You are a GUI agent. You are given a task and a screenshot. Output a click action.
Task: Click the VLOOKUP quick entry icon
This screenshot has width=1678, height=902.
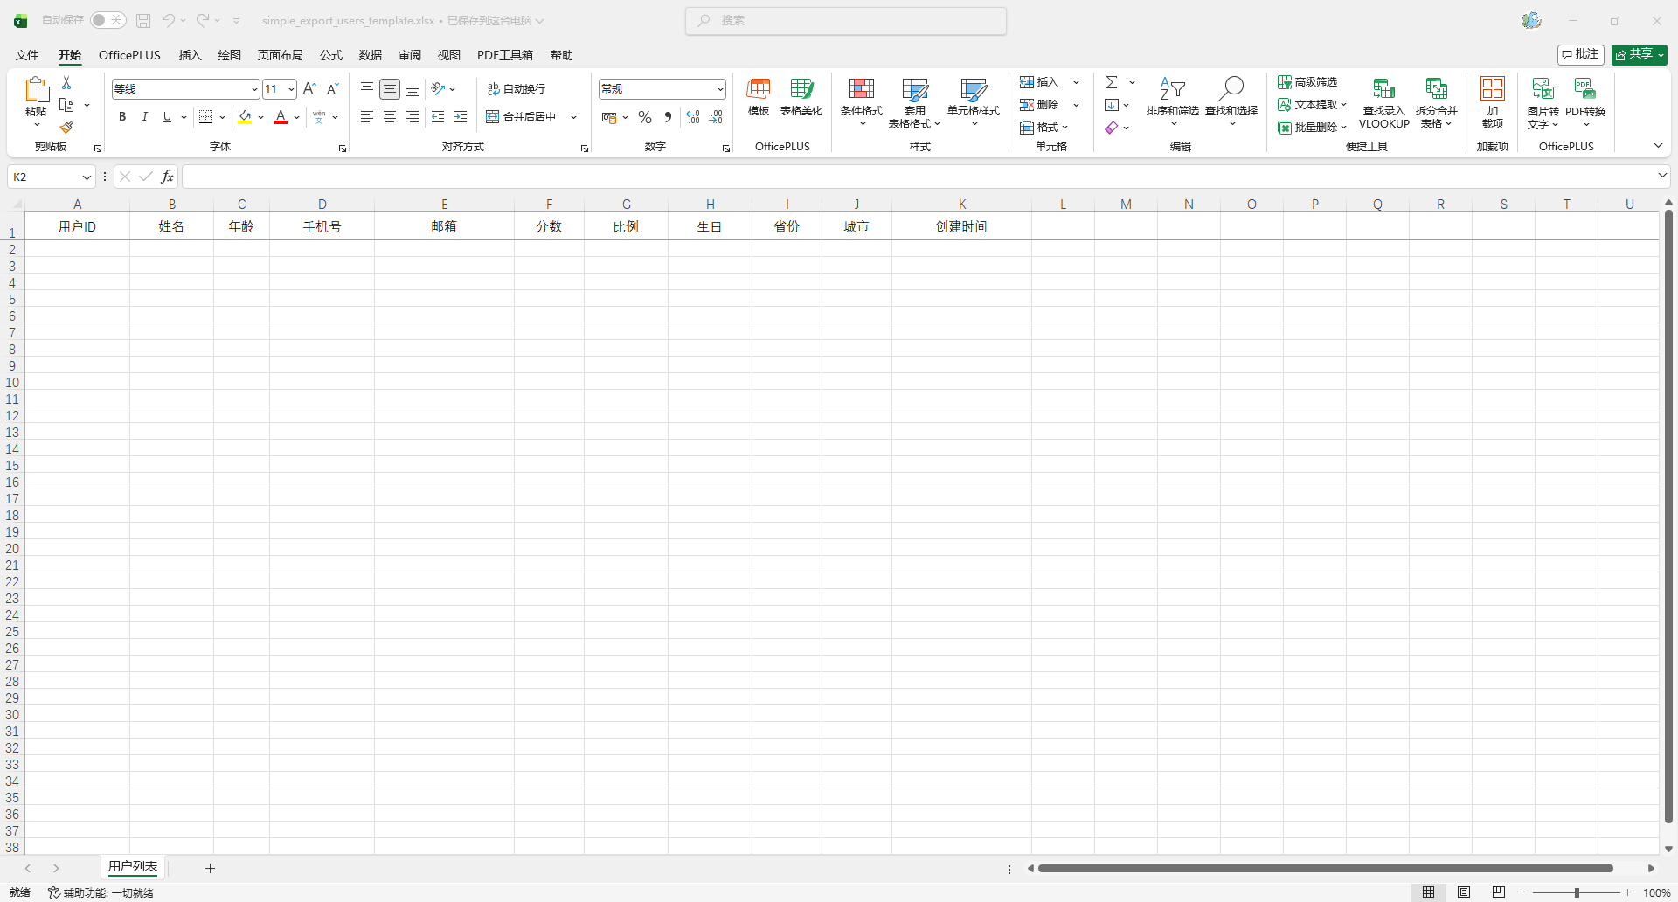click(1383, 89)
